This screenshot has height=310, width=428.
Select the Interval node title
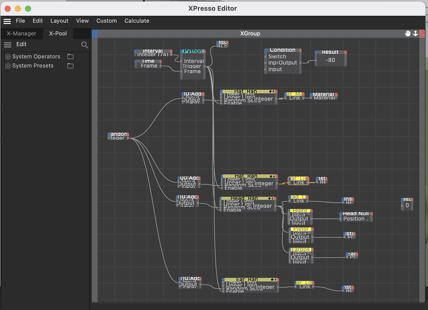click(x=153, y=51)
